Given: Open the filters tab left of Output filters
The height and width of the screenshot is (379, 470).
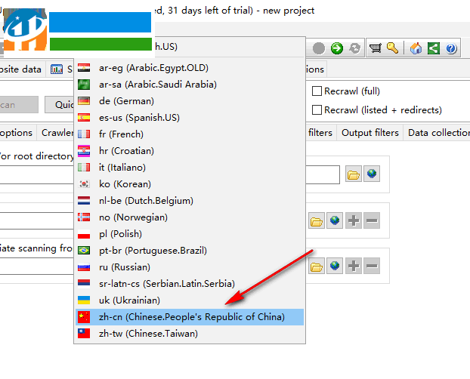Looking at the screenshot, I should [320, 133].
